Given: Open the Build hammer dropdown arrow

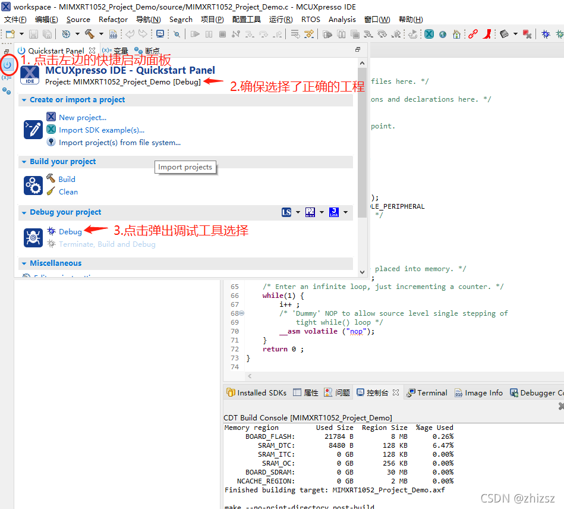Looking at the screenshot, I should click(x=101, y=34).
